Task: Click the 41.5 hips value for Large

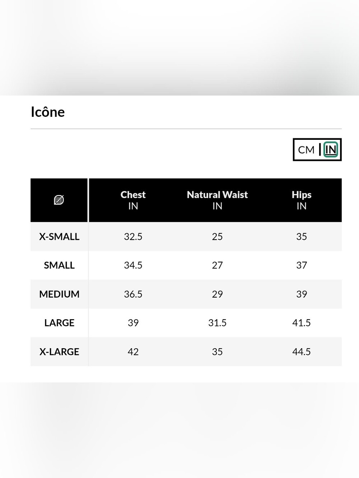Action: coord(302,323)
